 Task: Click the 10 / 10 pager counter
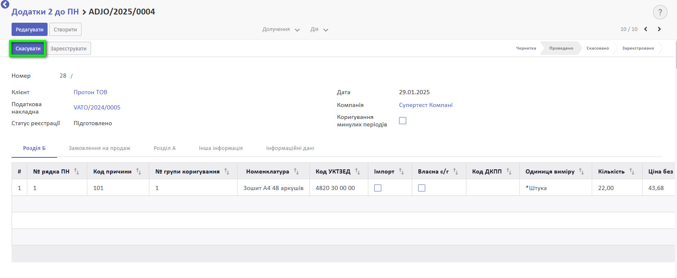click(629, 29)
